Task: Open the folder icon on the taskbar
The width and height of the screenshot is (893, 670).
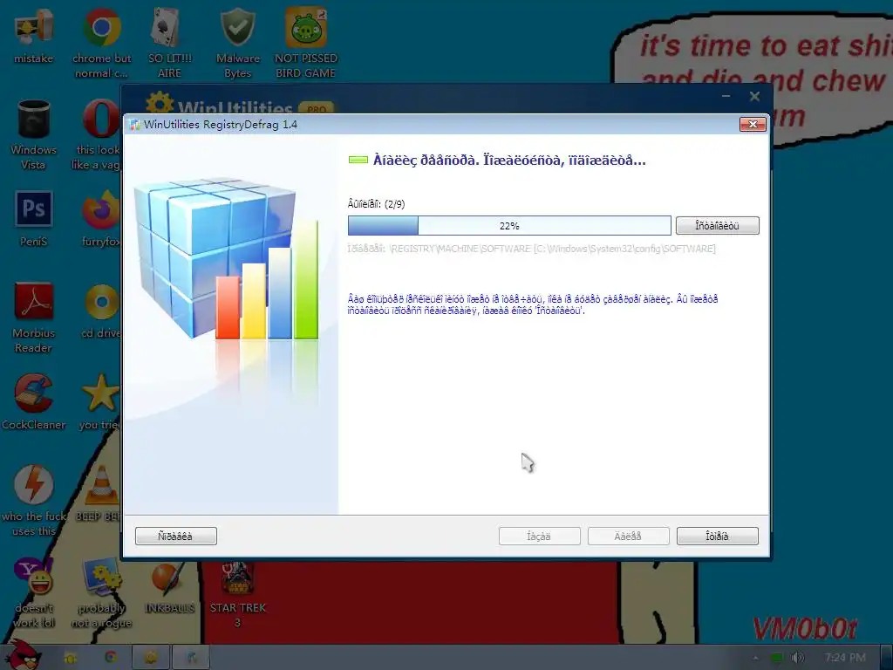Action: point(71,658)
